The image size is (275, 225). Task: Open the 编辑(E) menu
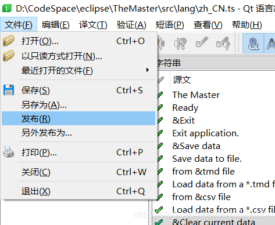[56, 25]
